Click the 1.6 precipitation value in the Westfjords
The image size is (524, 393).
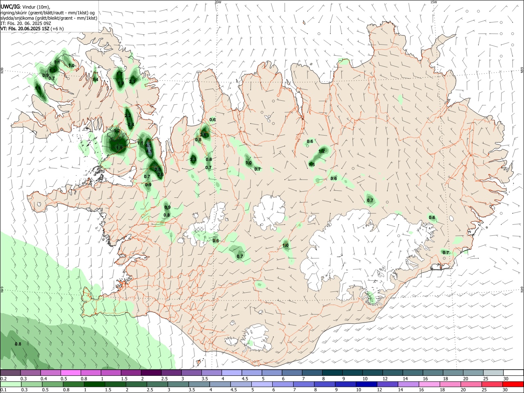[38, 88]
